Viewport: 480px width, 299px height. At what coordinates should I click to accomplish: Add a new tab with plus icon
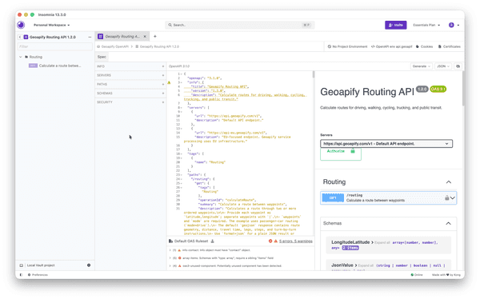coord(155,37)
